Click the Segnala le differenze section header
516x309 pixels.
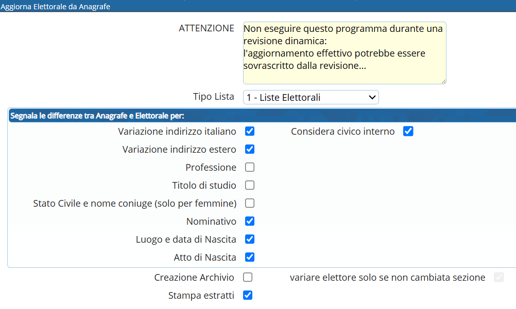pyautogui.click(x=97, y=116)
